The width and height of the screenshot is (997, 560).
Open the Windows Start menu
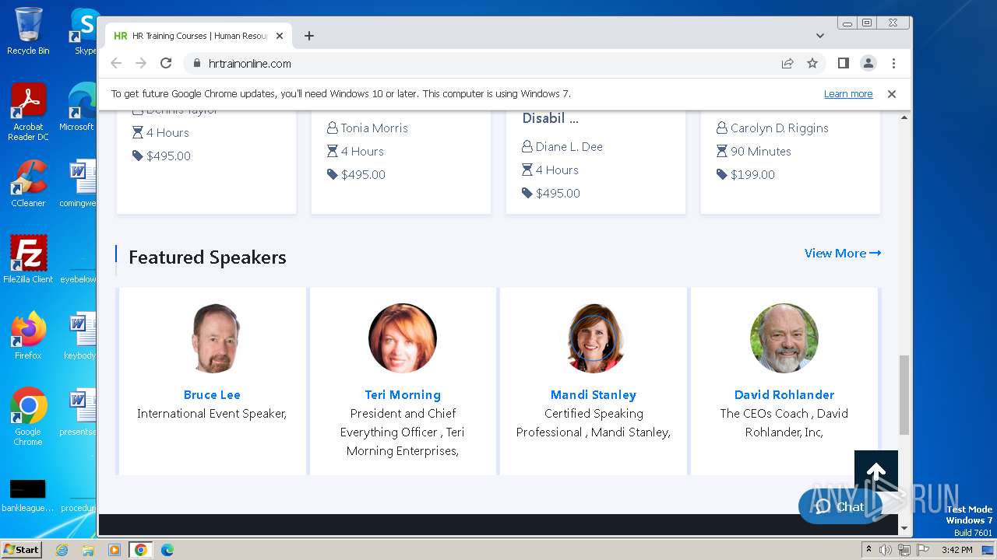tap(21, 550)
